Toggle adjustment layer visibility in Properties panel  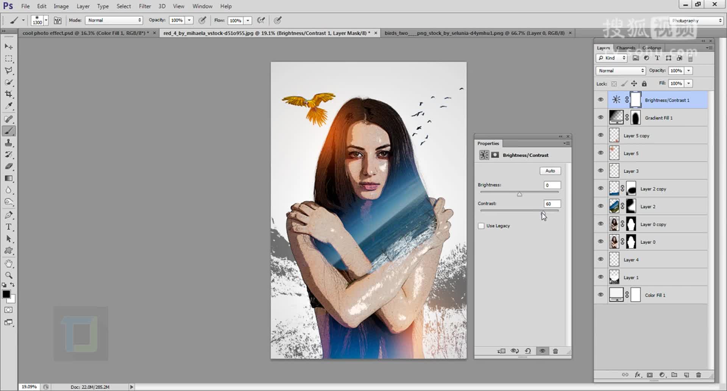[x=542, y=351]
